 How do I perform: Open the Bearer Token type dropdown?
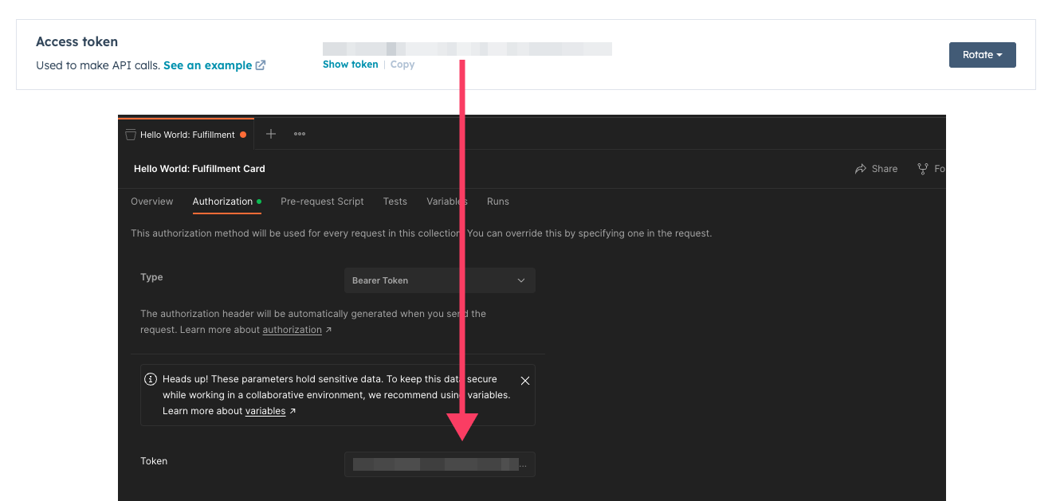[439, 280]
